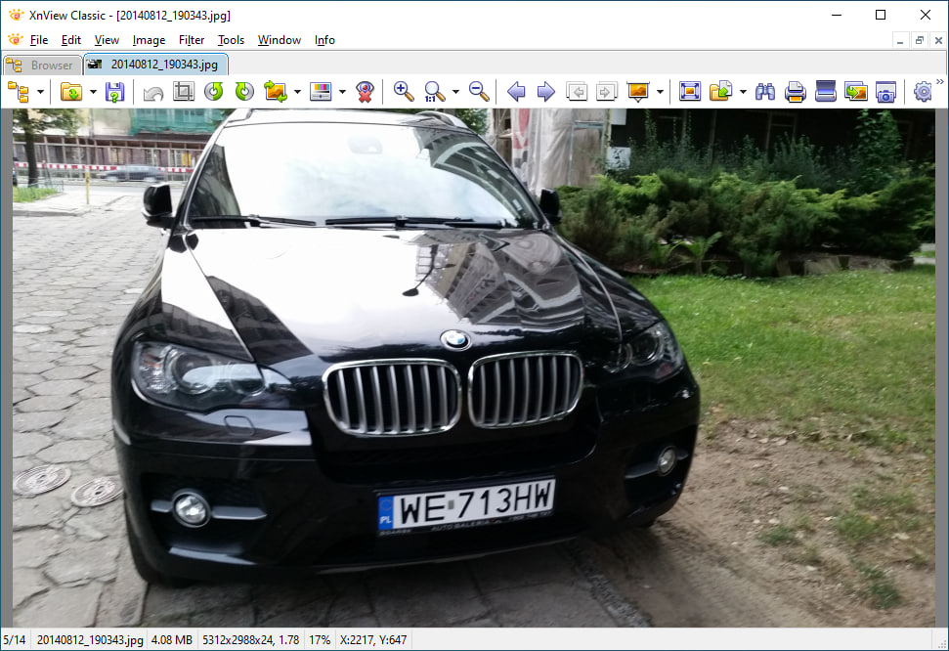Open the Edit menu
The height and width of the screenshot is (651, 949).
coord(70,40)
